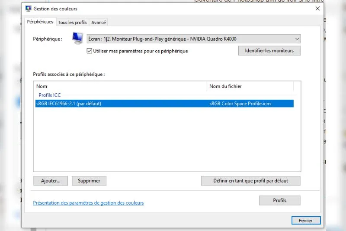Image resolution: width=346 pixels, height=231 pixels.
Task: Open the Profils button menu
Action: (279, 201)
